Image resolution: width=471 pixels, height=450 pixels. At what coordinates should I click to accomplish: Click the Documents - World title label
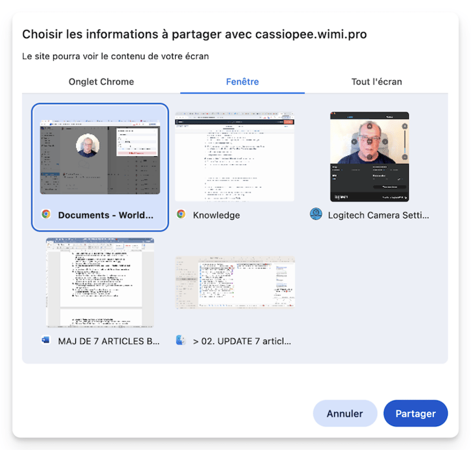(106, 215)
